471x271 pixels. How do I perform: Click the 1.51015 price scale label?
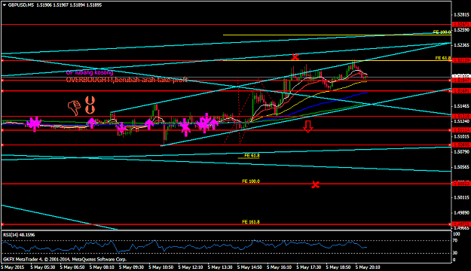pos(462,136)
